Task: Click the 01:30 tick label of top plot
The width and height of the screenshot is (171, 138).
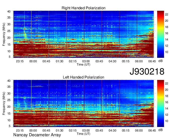Action: (60, 61)
